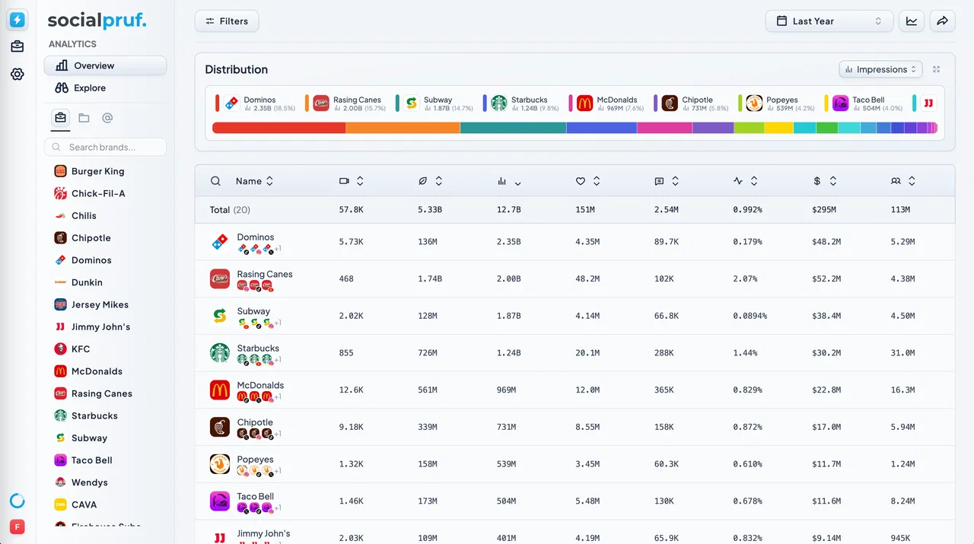Screen dimensions: 974x544
Task: Click the red F user avatar
Action: [x=17, y=527]
